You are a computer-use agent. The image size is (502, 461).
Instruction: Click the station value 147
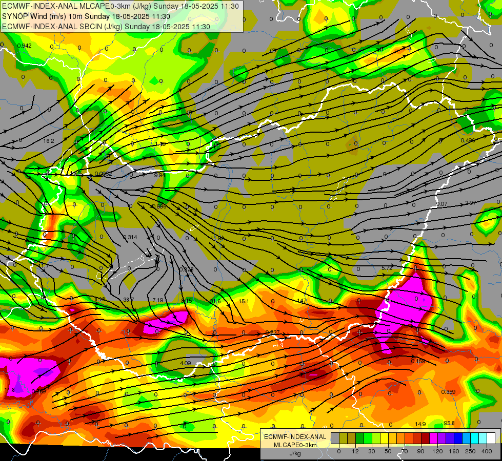coord(302,301)
